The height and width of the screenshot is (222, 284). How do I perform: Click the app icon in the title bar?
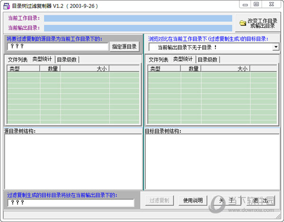7,6
